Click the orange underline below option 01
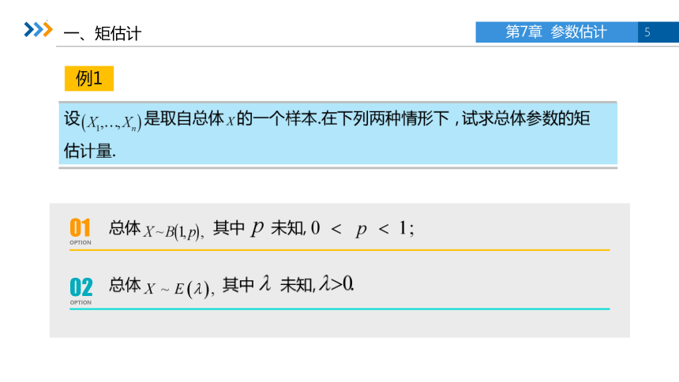This screenshot has height=382, width=679. [339, 250]
